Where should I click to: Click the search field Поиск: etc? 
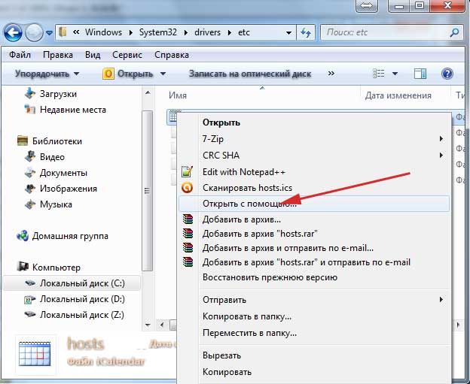384,33
